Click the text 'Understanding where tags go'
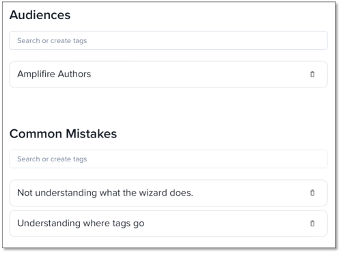 click(81, 224)
